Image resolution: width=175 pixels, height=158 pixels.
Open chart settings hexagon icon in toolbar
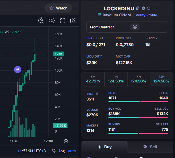(52, 21)
